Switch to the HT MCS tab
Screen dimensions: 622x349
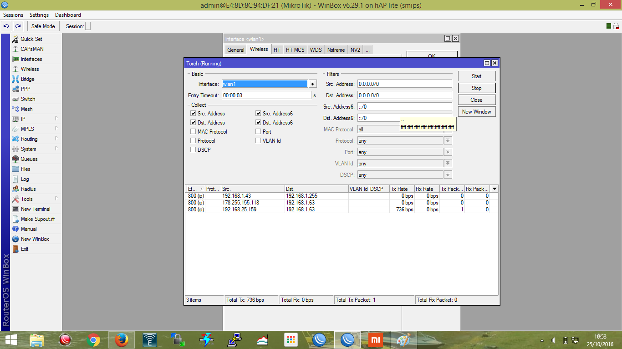[x=295, y=50]
